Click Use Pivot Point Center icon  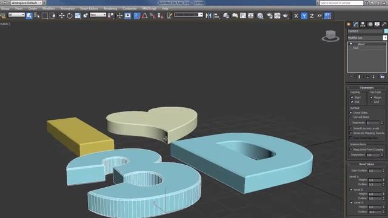[x=111, y=16]
